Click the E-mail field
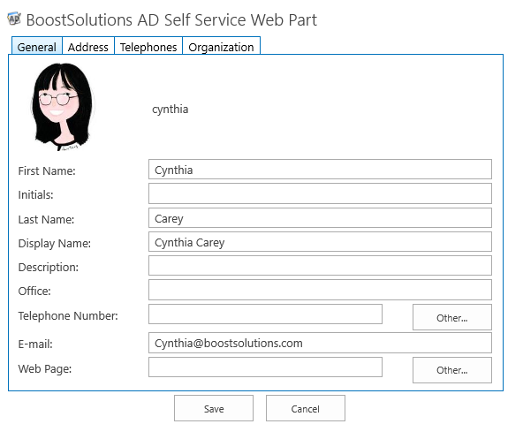 tap(320, 343)
